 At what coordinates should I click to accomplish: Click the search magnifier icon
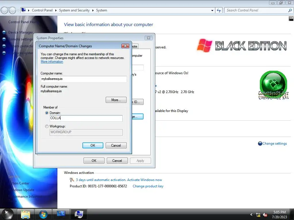tap(290, 11)
